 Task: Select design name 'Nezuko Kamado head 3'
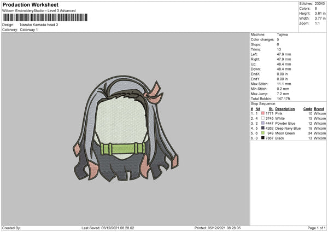[39, 25]
